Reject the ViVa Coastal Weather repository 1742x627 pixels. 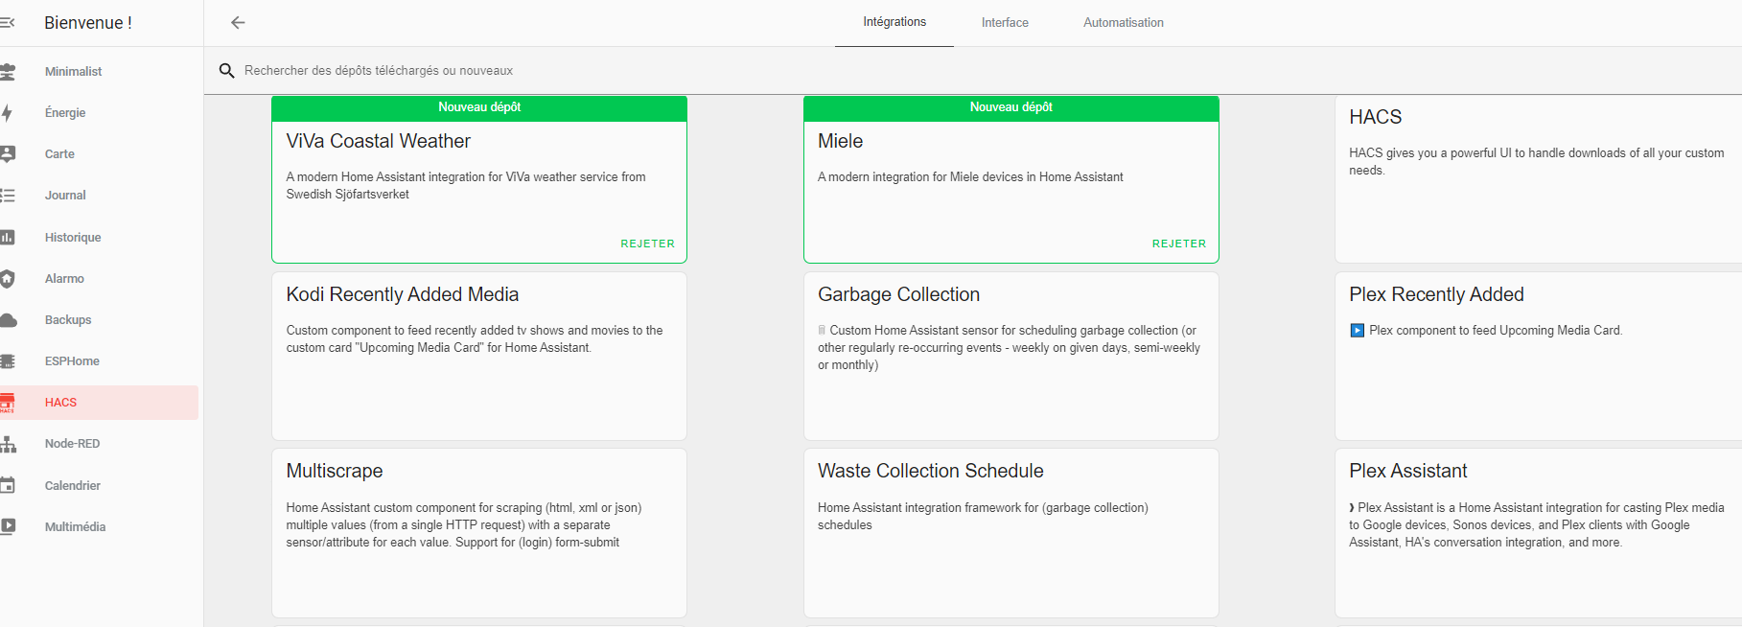tap(648, 244)
